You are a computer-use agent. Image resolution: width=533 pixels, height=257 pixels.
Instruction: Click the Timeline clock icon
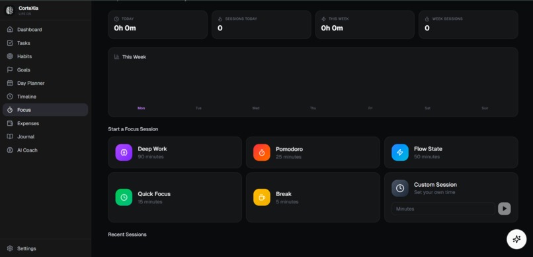[x=10, y=96]
